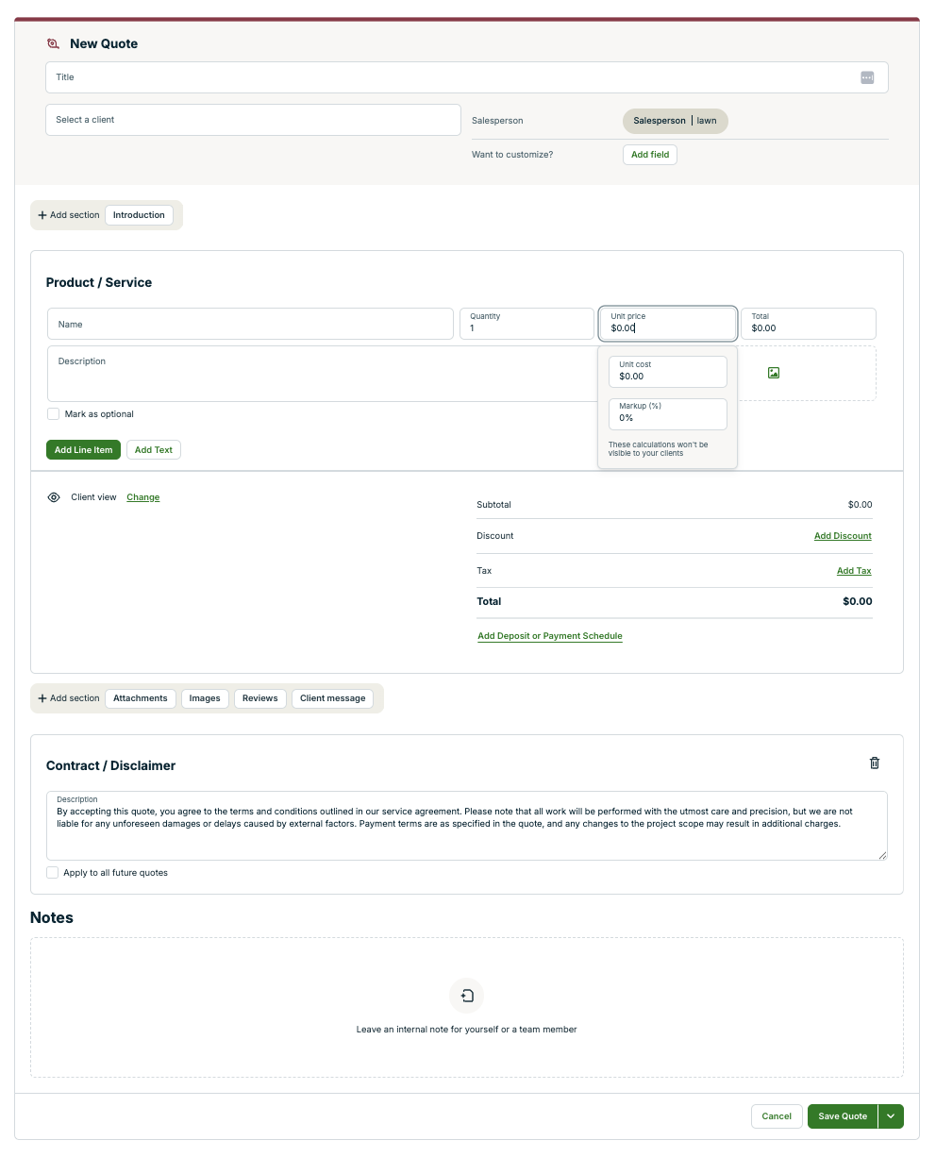Click the Add Line Item button

pos(83,450)
